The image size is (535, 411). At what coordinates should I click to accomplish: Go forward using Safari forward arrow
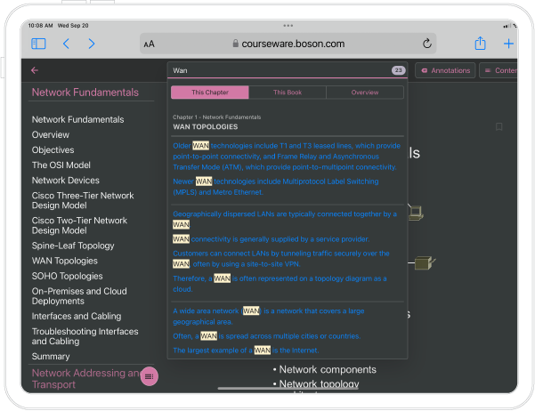coord(91,44)
